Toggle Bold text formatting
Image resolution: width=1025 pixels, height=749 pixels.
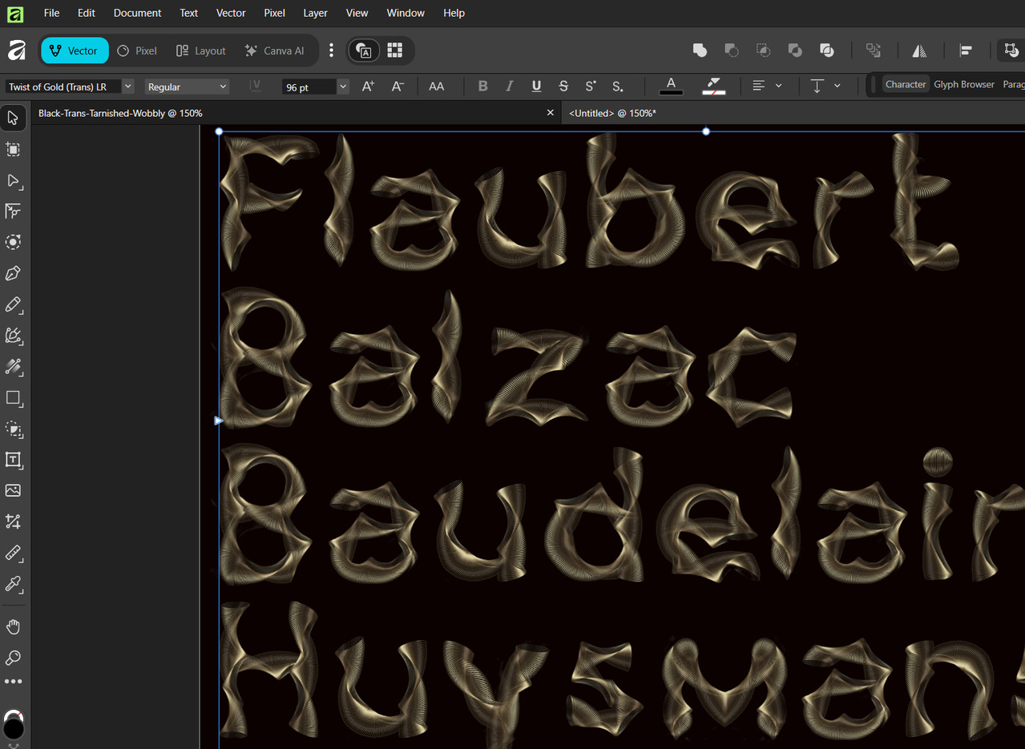point(482,87)
